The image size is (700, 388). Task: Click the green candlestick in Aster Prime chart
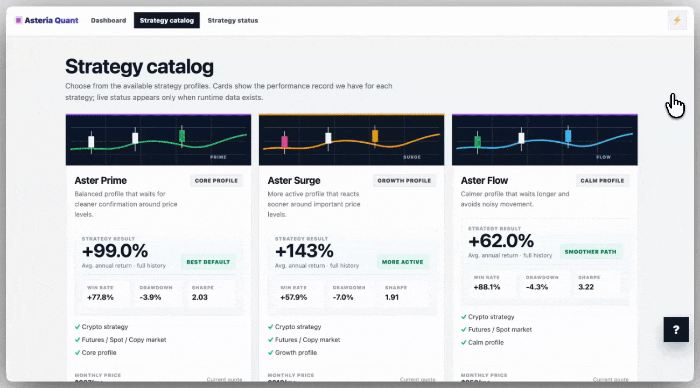182,136
